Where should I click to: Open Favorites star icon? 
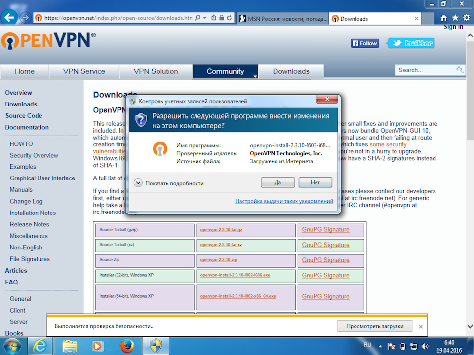(x=455, y=18)
